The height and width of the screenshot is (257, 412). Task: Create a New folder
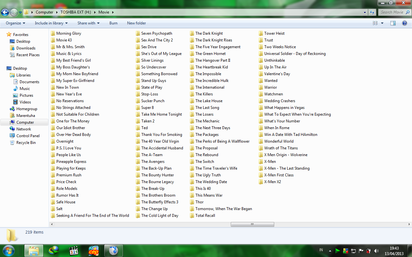click(x=136, y=23)
